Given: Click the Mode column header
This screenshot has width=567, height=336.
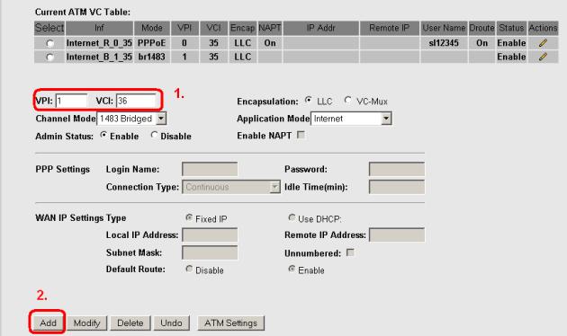Looking at the screenshot, I should click(152, 28).
